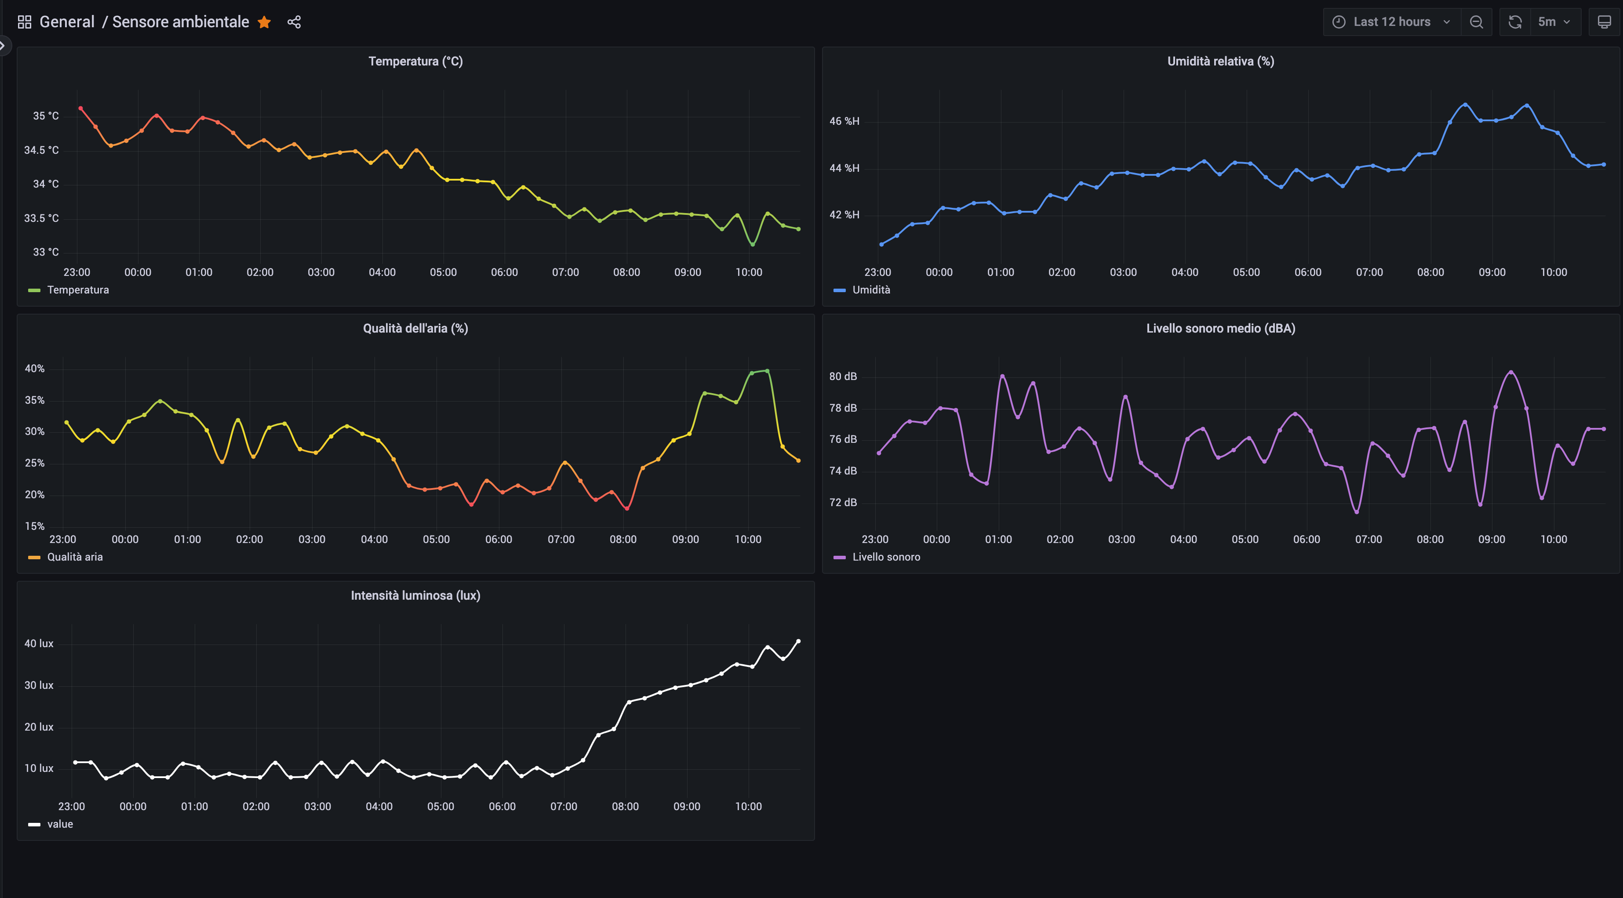Image resolution: width=1623 pixels, height=898 pixels.
Task: Click the white value legend color swatch
Action: [34, 824]
